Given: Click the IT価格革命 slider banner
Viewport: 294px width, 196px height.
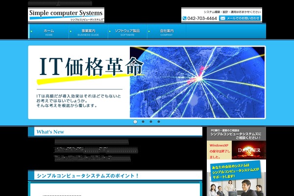Looking at the screenshot, I should 147,82.
